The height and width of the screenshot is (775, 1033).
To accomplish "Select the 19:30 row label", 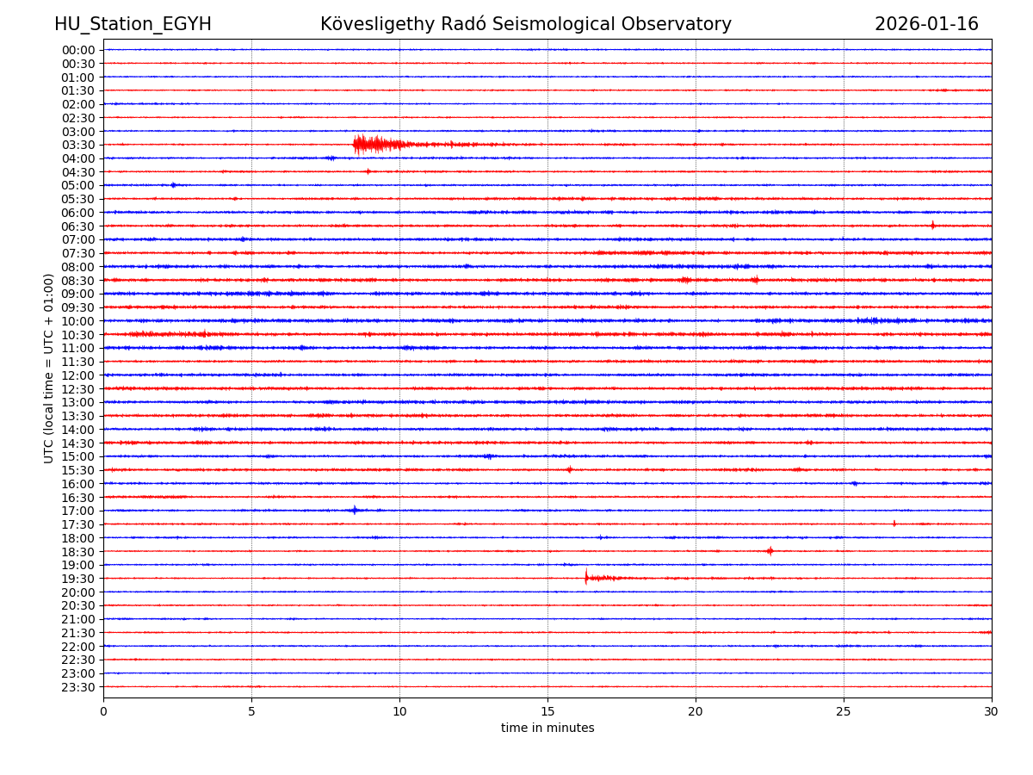I will pyautogui.click(x=78, y=579).
